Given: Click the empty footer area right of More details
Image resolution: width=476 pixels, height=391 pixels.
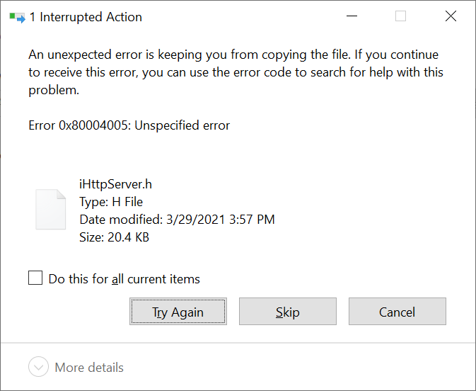Looking at the screenshot, I should pyautogui.click(x=297, y=367).
